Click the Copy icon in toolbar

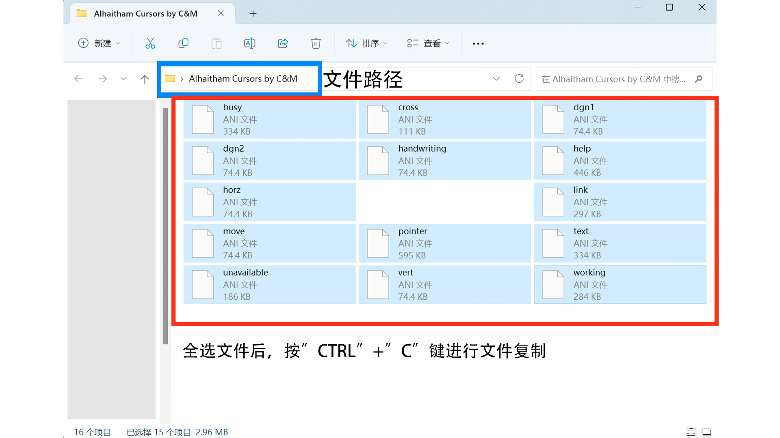pyautogui.click(x=183, y=43)
